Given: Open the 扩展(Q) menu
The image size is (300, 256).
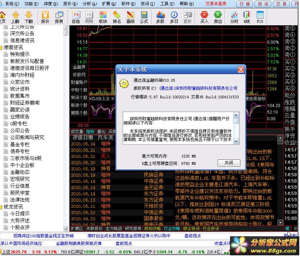Looking at the screenshot, I should [109, 3].
